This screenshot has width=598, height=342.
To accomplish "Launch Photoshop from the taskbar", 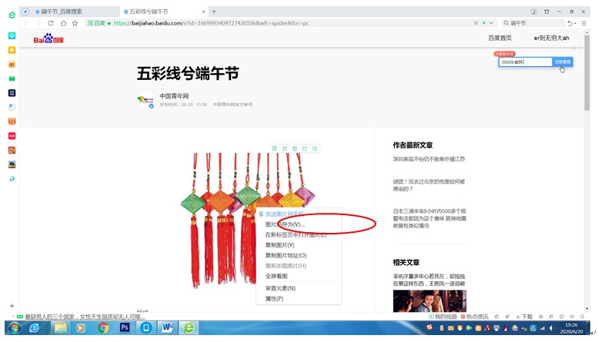I will pyautogui.click(x=124, y=327).
